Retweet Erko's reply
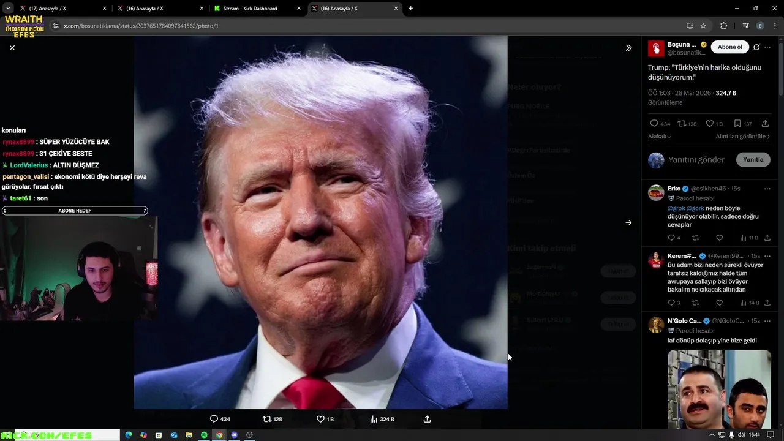 (x=695, y=238)
